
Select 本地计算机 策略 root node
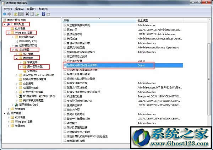point(16,20)
